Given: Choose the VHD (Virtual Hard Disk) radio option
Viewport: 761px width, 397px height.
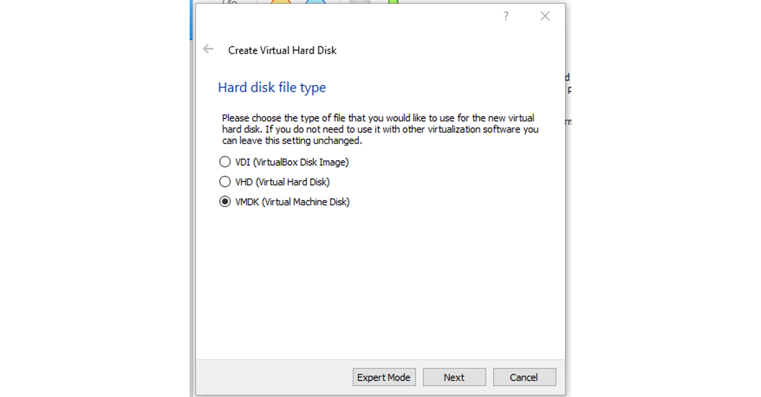Looking at the screenshot, I should pos(224,182).
